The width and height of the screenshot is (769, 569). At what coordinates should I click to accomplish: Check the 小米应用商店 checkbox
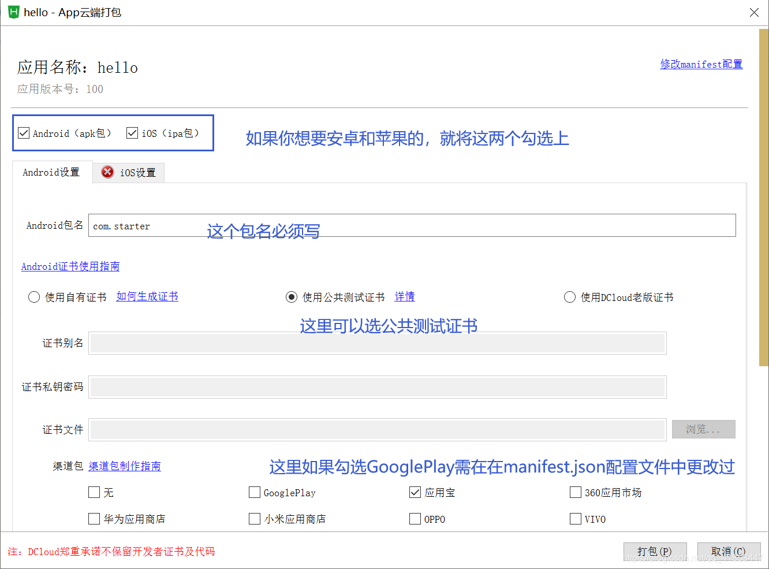point(255,519)
